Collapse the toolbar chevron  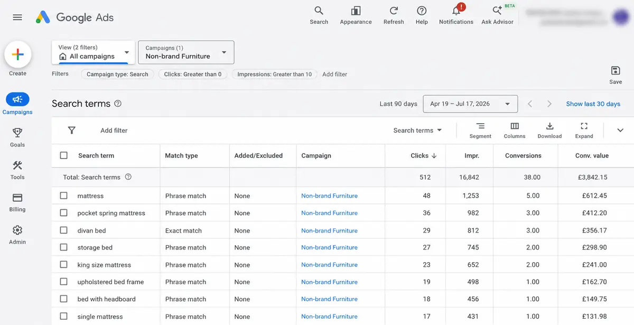(x=620, y=131)
